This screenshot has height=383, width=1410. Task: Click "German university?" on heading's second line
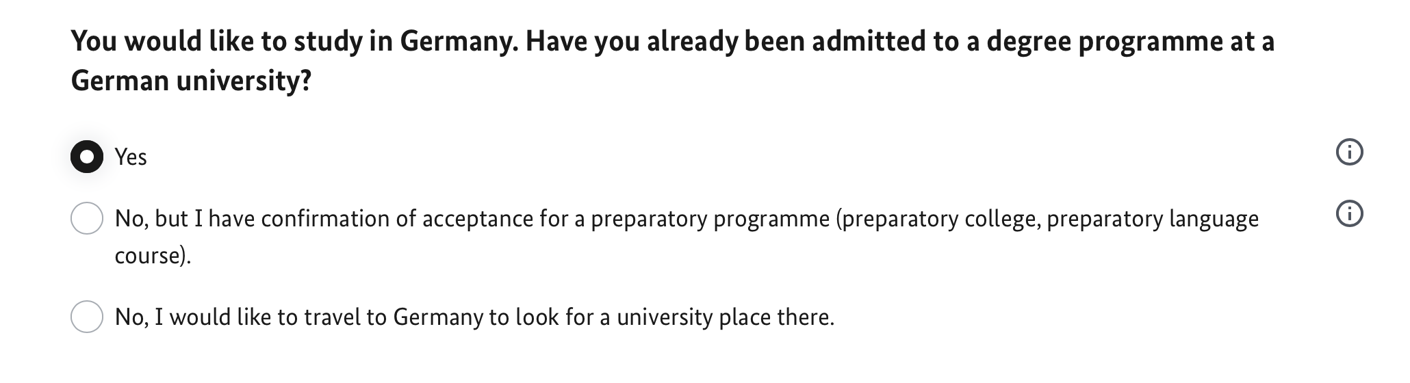[192, 81]
